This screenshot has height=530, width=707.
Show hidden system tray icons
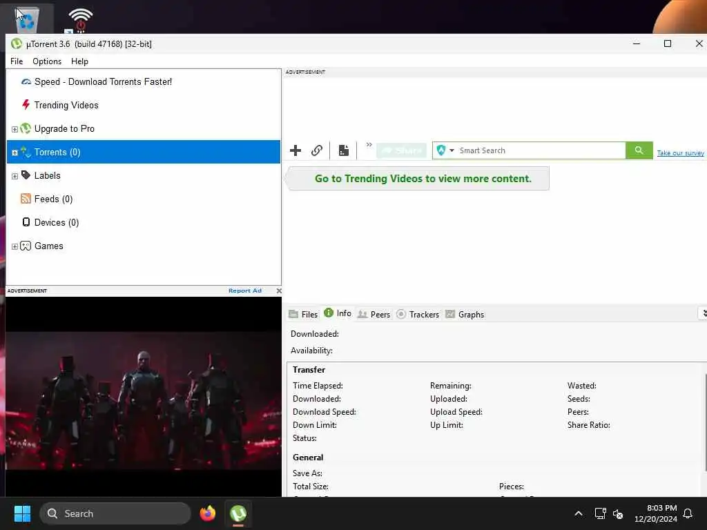[x=579, y=513]
